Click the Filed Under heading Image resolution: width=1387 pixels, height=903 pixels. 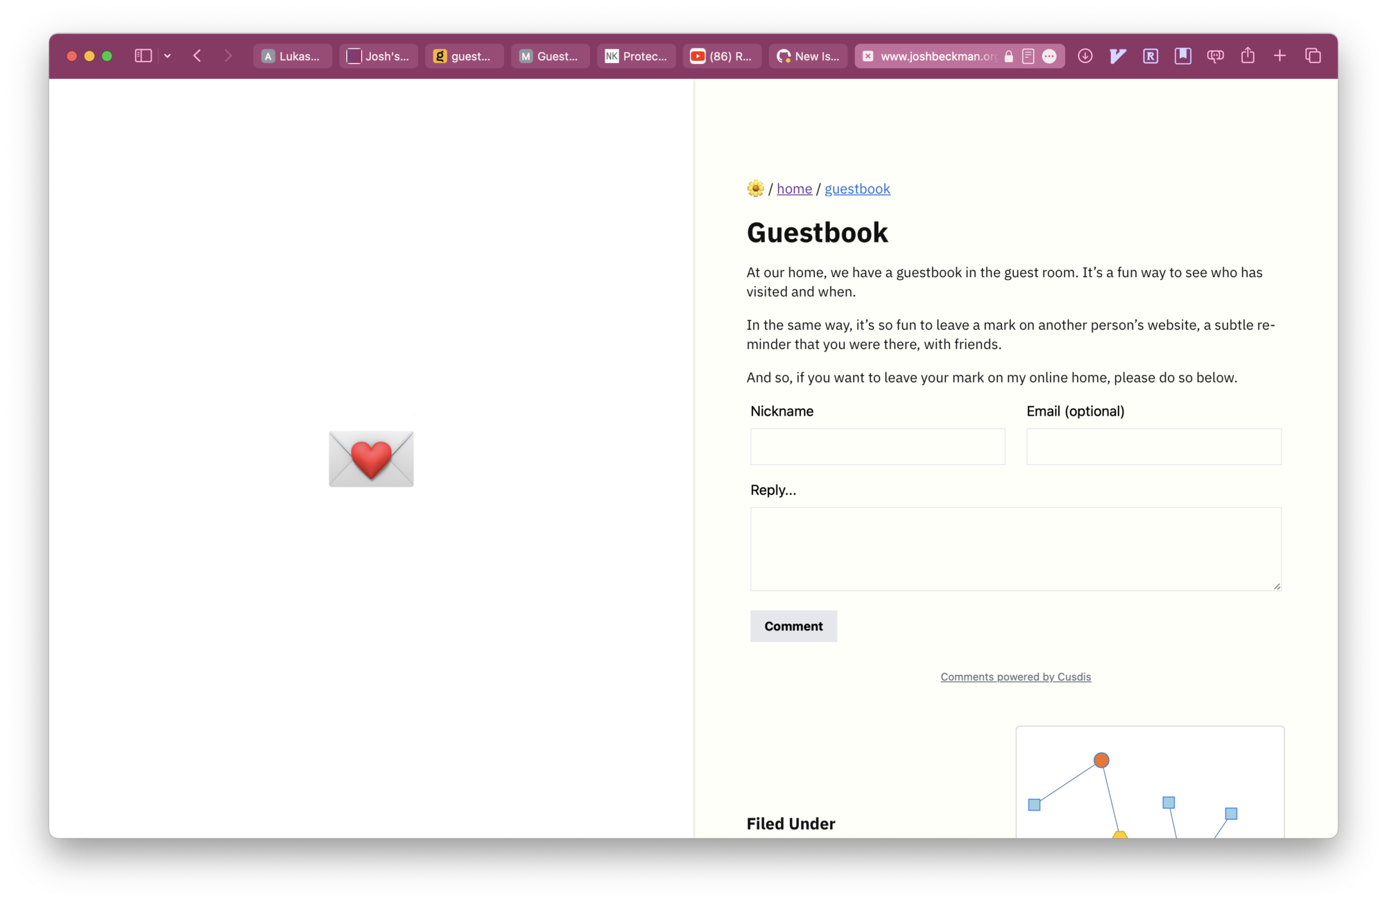tap(791, 823)
